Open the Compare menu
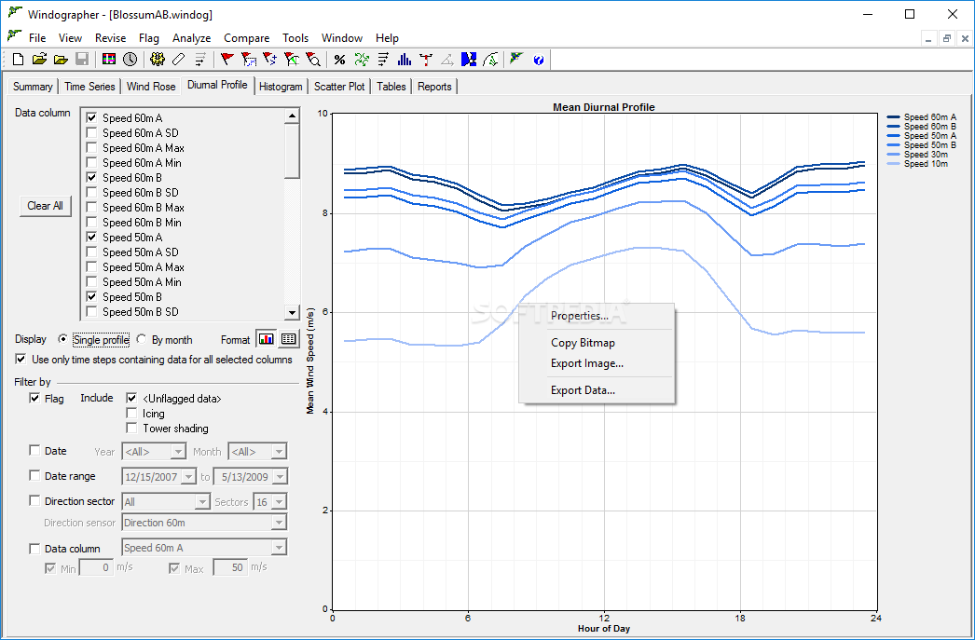Screen dimensions: 975x640 246,38
